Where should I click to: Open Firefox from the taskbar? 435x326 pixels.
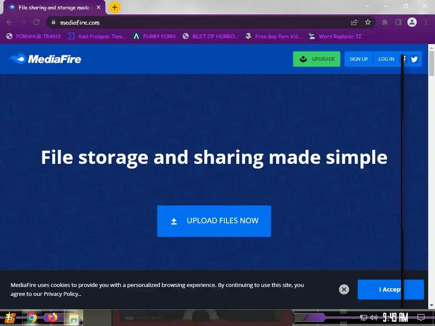[52, 317]
